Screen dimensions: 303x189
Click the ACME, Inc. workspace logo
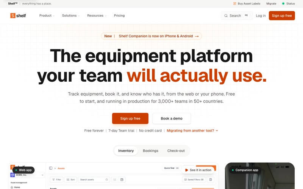point(12,175)
